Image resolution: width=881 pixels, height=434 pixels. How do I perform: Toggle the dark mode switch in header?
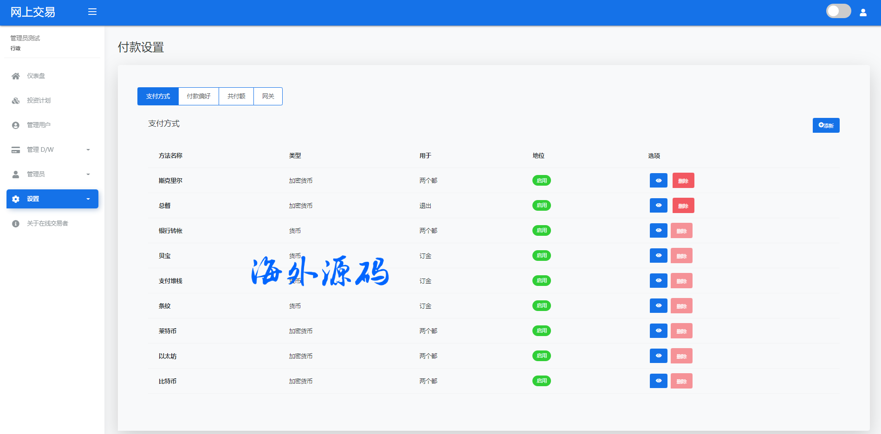(838, 11)
